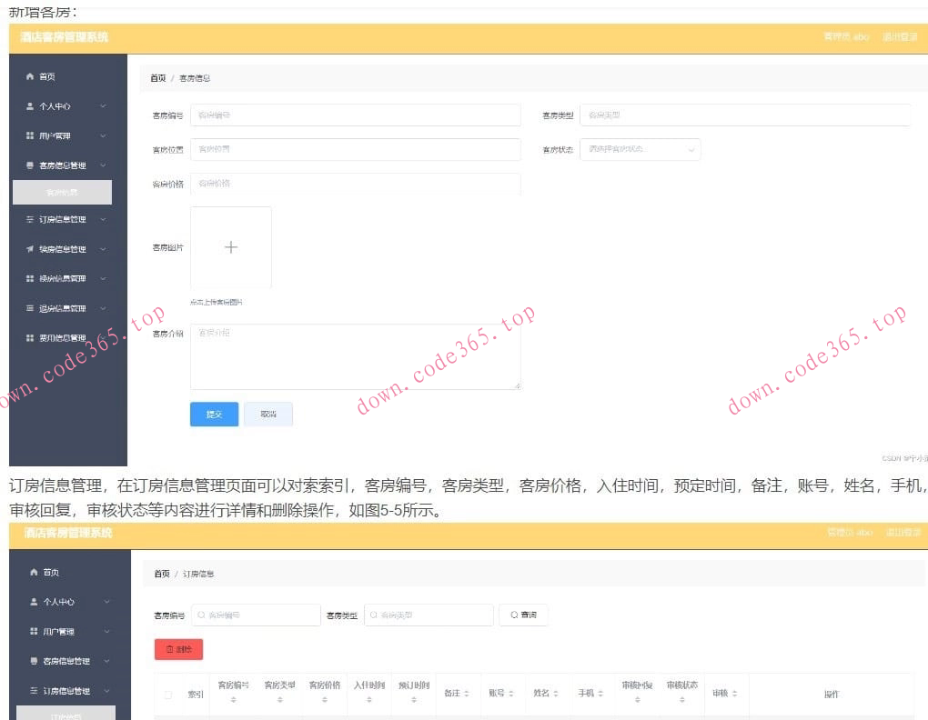Click the sort arrows next to 手机
The height and width of the screenshot is (720, 928).
600,694
